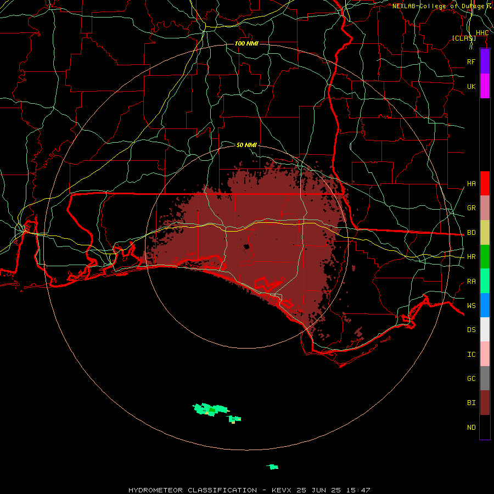Click the BI brown legend swatch
The height and width of the screenshot is (494, 494).
485,403
